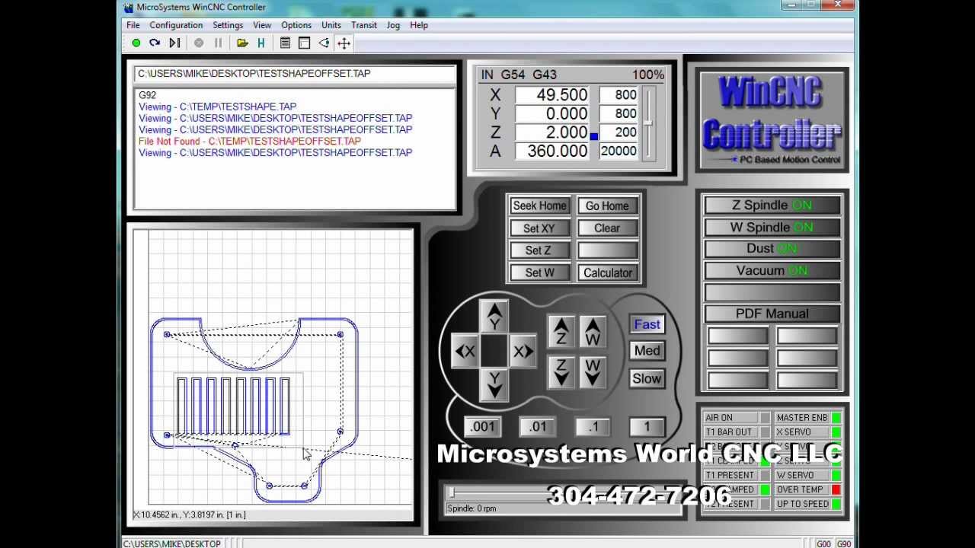This screenshot has height=548, width=975.
Task: Click the text lines list toolbar icon
Action: [285, 43]
